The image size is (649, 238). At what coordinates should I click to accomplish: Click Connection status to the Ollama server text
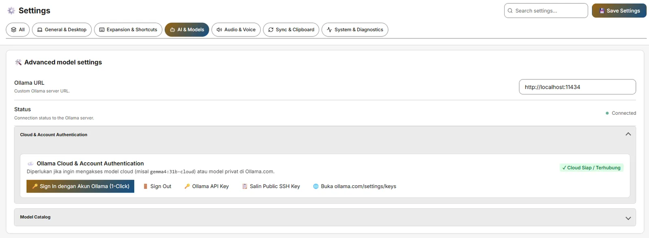[x=54, y=118]
